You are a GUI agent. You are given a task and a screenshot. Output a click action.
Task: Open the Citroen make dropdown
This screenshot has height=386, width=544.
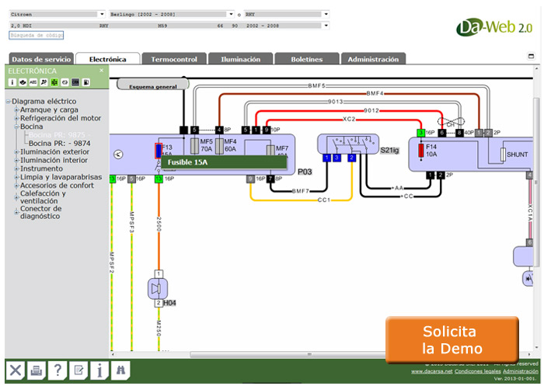pyautogui.click(x=102, y=14)
